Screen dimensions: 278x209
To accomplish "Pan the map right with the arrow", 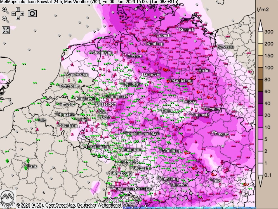I will pyautogui.click(x=22, y=13).
